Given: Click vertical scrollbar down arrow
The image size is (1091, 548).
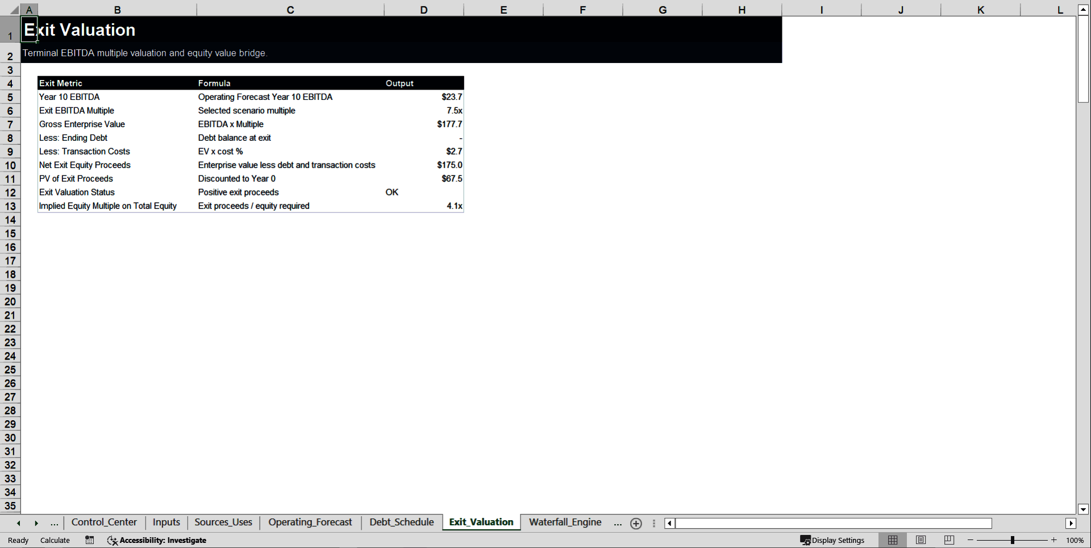Looking at the screenshot, I should (x=1083, y=509).
